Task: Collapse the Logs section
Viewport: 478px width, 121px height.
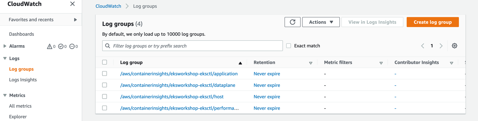Action: pyautogui.click(x=5, y=58)
